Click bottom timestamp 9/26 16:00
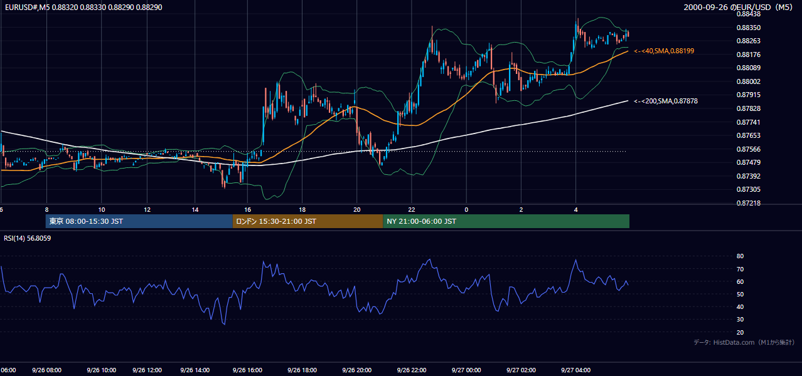This screenshot has width=802, height=376. [x=248, y=370]
